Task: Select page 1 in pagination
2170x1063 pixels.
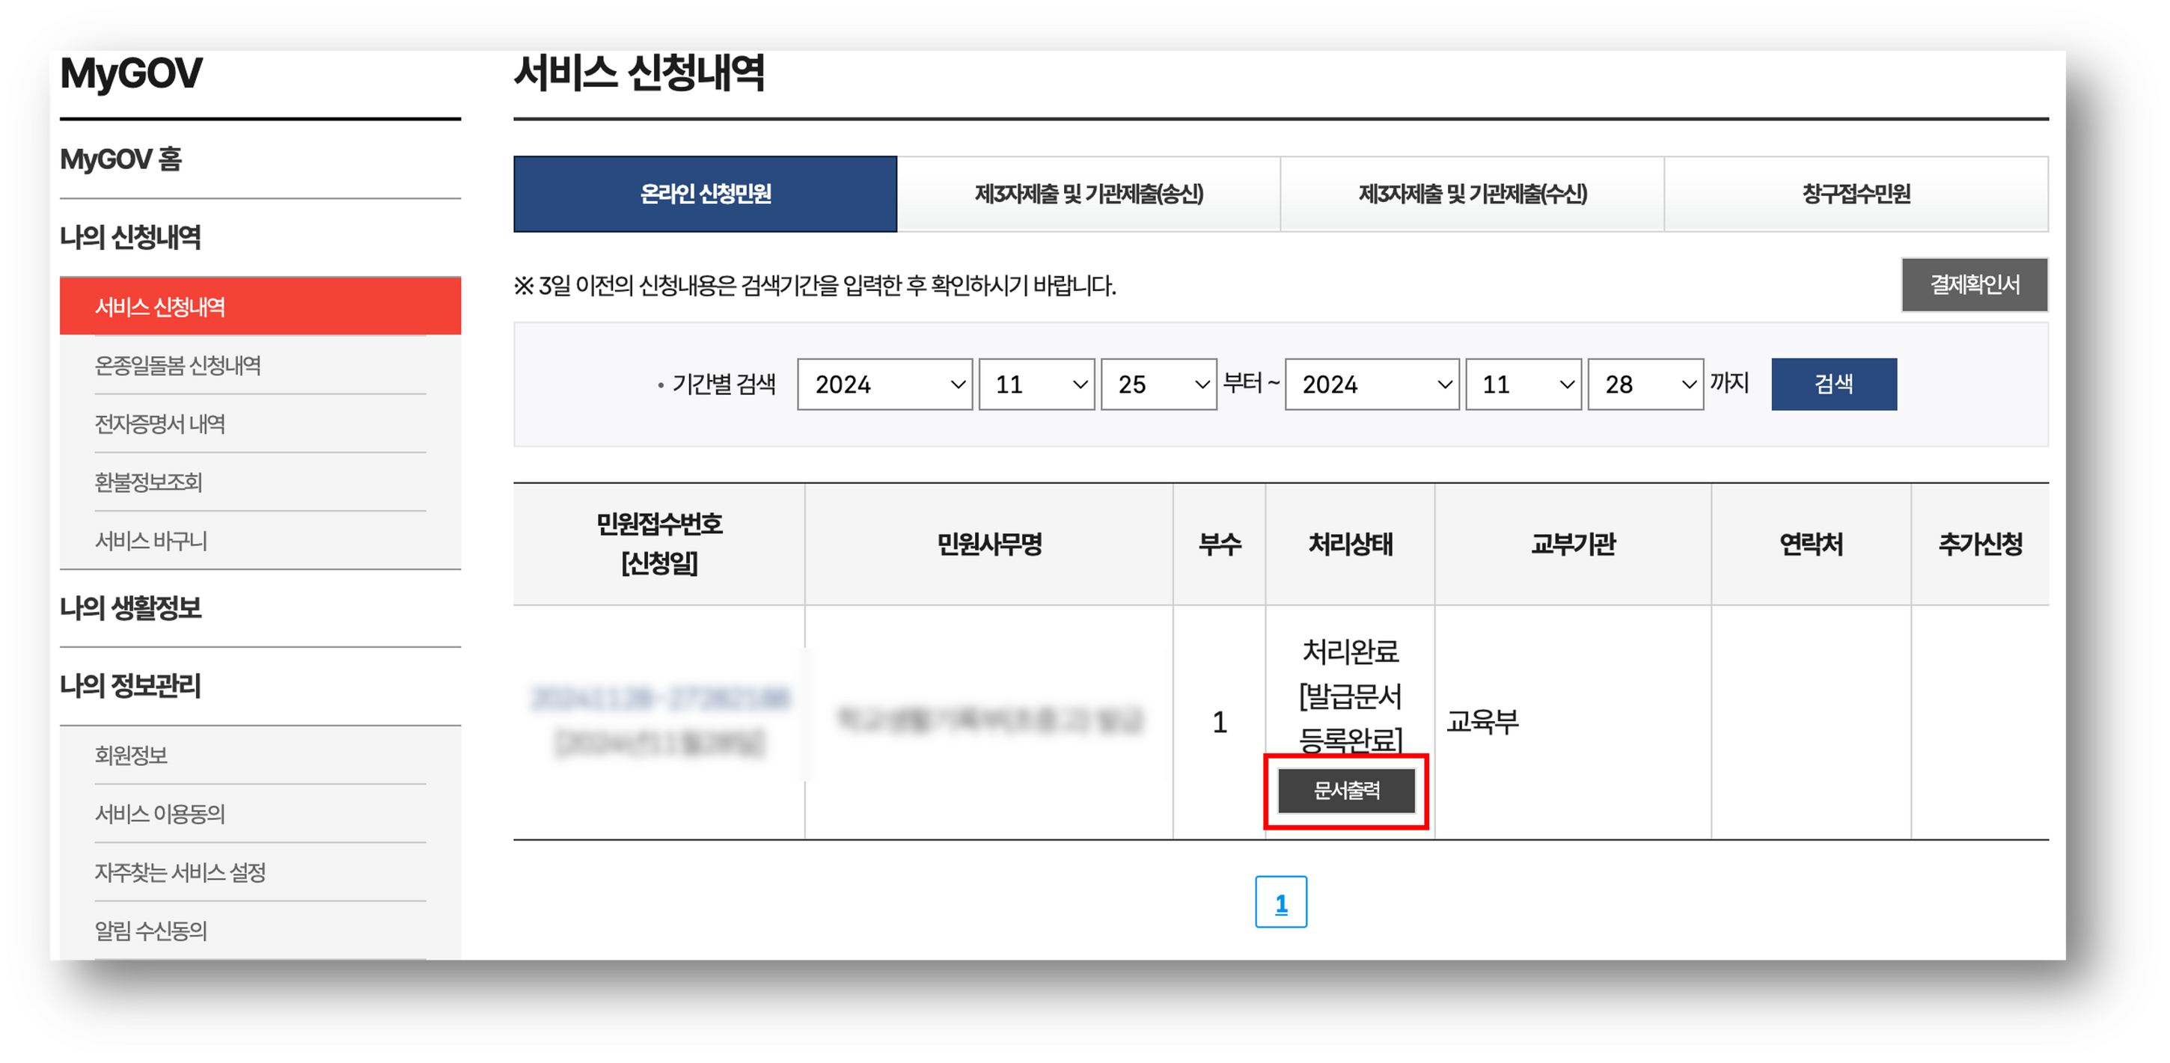Action: tap(1281, 902)
